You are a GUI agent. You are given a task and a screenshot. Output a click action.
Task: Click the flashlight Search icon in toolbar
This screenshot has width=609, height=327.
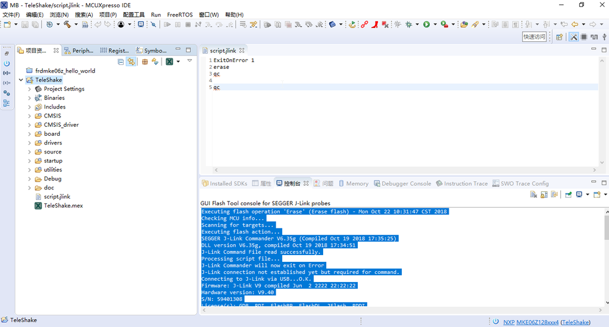(x=475, y=24)
